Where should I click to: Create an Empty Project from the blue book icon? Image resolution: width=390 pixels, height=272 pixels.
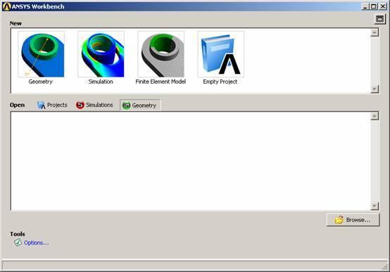point(220,54)
